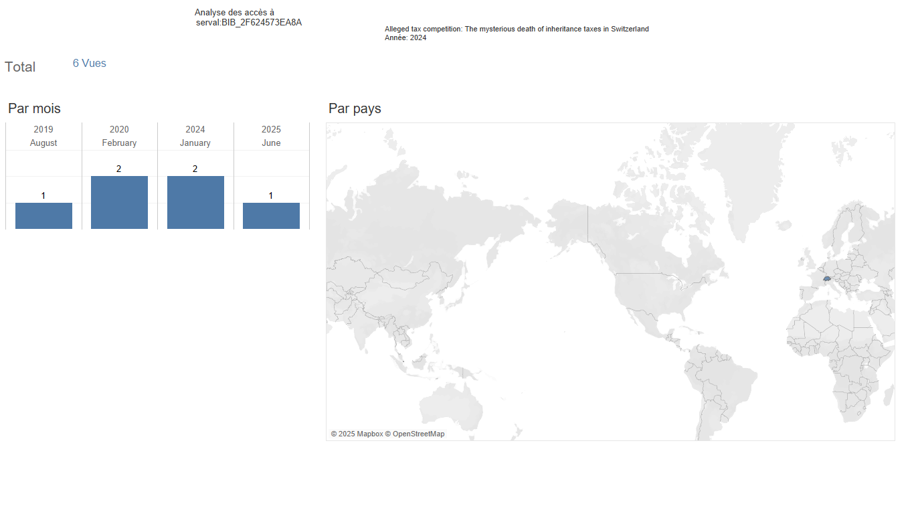Viewport: 914px width, 514px height.
Task: Click the 'Année: 2024' text
Action: (x=405, y=38)
